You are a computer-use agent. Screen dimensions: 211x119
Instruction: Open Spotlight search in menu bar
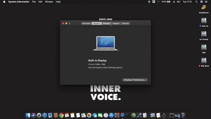click(196, 2)
